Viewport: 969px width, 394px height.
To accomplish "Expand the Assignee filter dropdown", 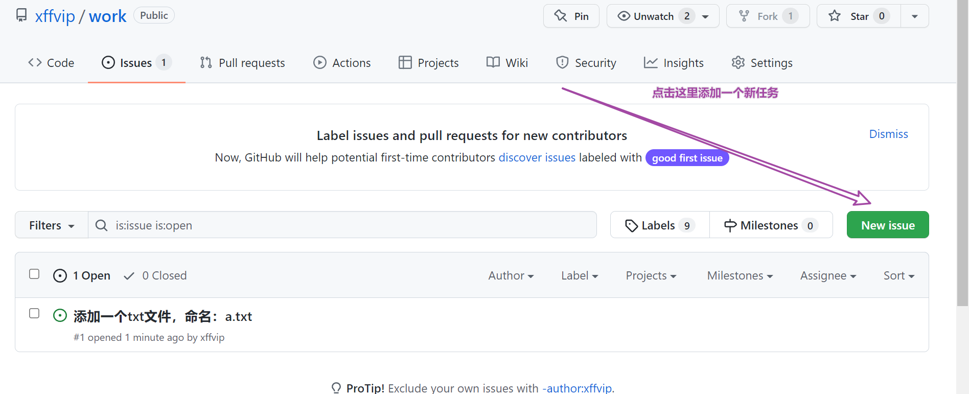I will [x=828, y=275].
